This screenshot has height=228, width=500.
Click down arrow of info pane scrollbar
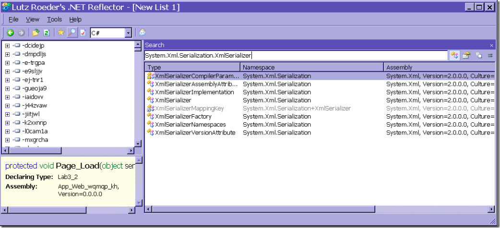coord(138,203)
